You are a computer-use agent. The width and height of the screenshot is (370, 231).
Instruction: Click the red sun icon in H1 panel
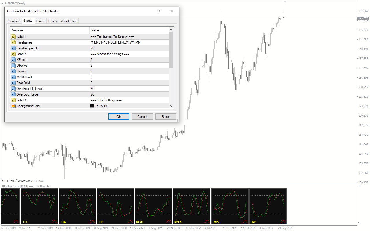(x=131, y=221)
